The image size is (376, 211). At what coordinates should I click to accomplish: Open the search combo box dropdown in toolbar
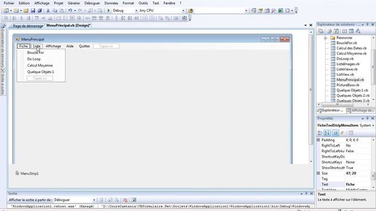[x=246, y=11]
